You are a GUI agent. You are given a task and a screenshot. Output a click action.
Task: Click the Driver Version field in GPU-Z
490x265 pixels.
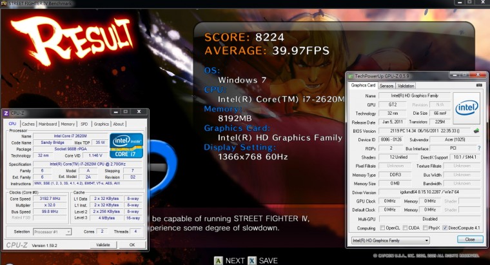(429, 192)
